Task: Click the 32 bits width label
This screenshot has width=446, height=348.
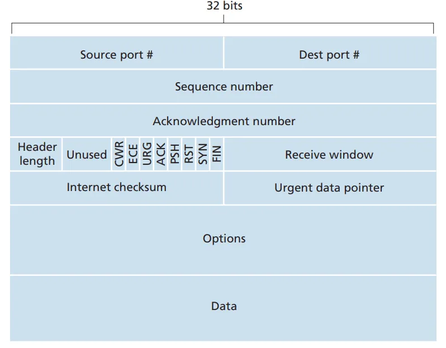Action: tap(224, 7)
